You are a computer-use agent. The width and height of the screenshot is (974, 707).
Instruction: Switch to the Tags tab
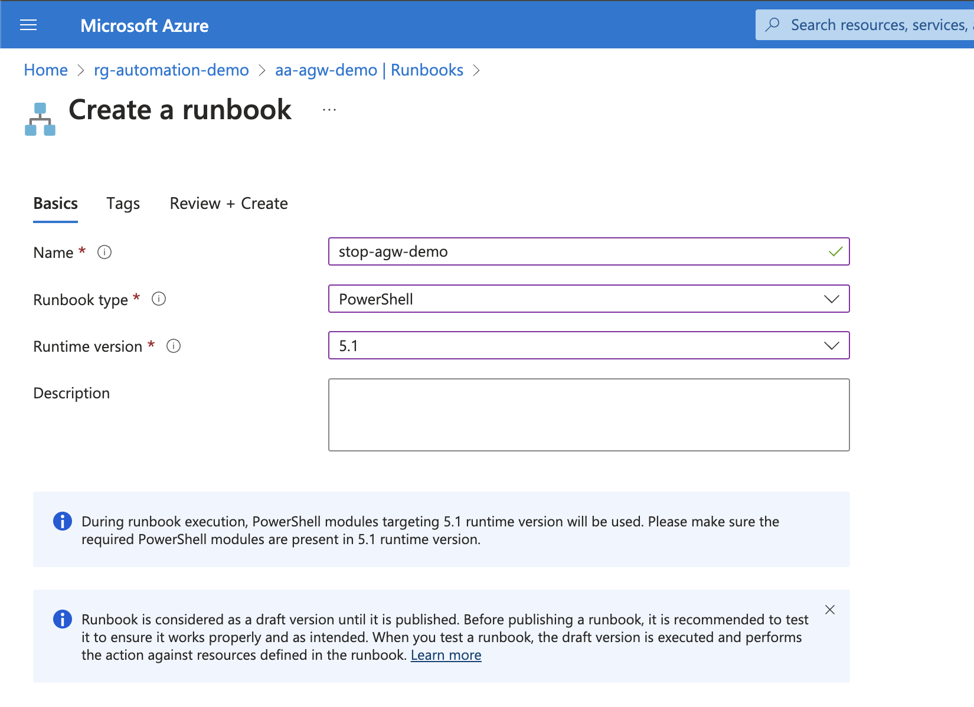tap(123, 204)
